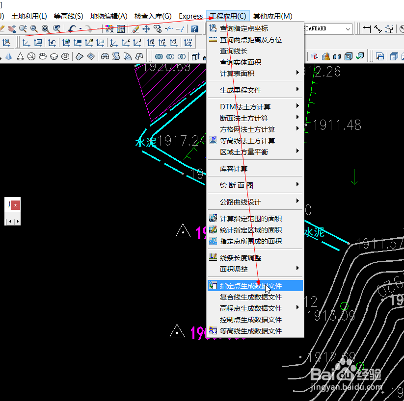Click the right arrow on the floating panel
This screenshot has height=401, width=404.
(18, 222)
